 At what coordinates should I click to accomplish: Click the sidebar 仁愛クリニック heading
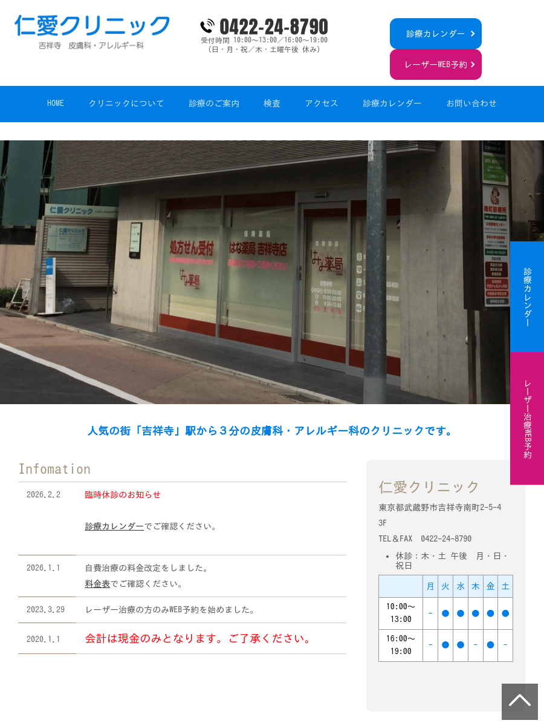429,486
